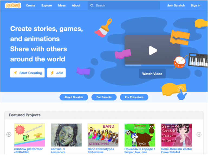208x155 pixels.
Task: Click the piano keyboard illustration
Action: (198, 60)
